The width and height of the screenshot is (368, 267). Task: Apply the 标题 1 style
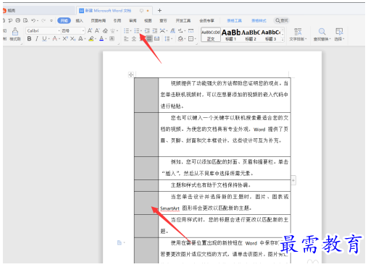[231, 35]
